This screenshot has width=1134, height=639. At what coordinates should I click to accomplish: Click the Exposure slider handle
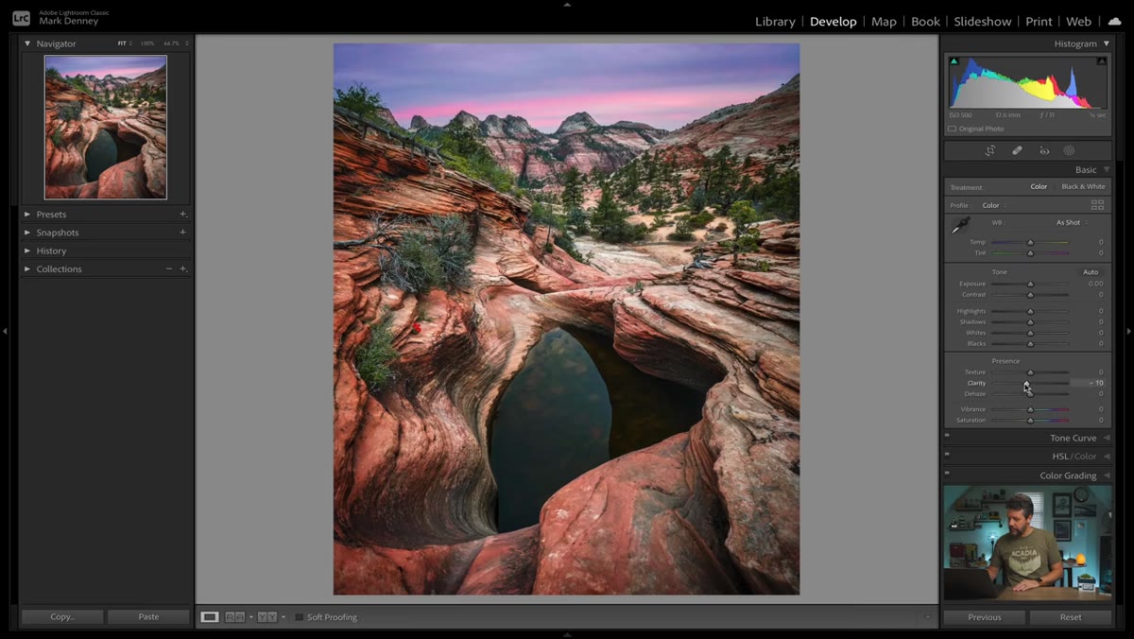(x=1030, y=284)
